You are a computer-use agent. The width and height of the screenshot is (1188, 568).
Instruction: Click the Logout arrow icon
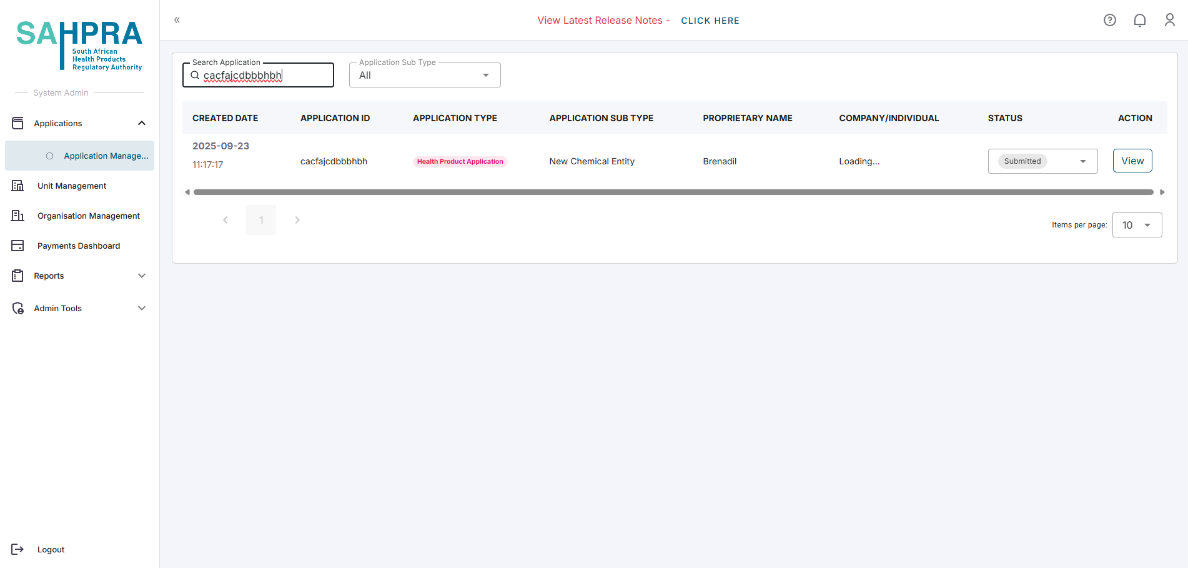(17, 549)
